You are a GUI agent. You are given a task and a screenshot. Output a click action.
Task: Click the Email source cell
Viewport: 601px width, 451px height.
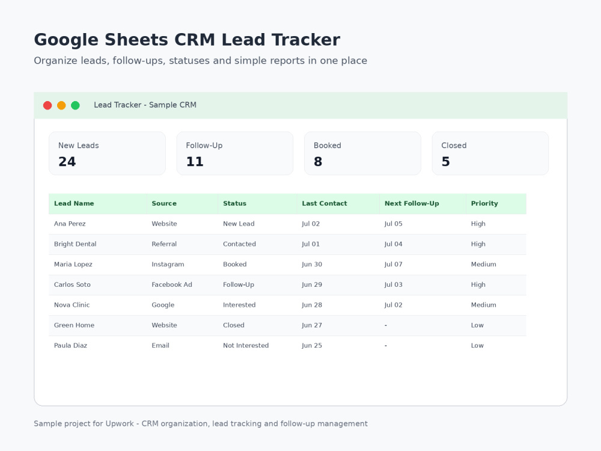pyautogui.click(x=183, y=346)
